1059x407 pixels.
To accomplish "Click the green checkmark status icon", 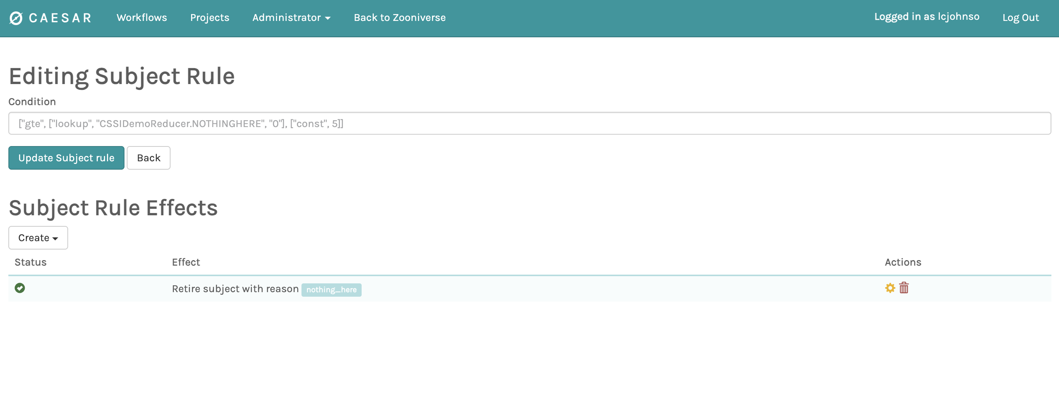I will click(x=20, y=288).
